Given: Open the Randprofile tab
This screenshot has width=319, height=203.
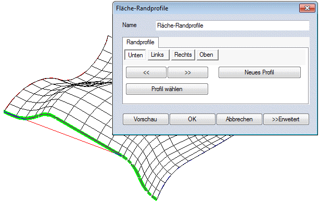Looking at the screenshot, I should [141, 42].
